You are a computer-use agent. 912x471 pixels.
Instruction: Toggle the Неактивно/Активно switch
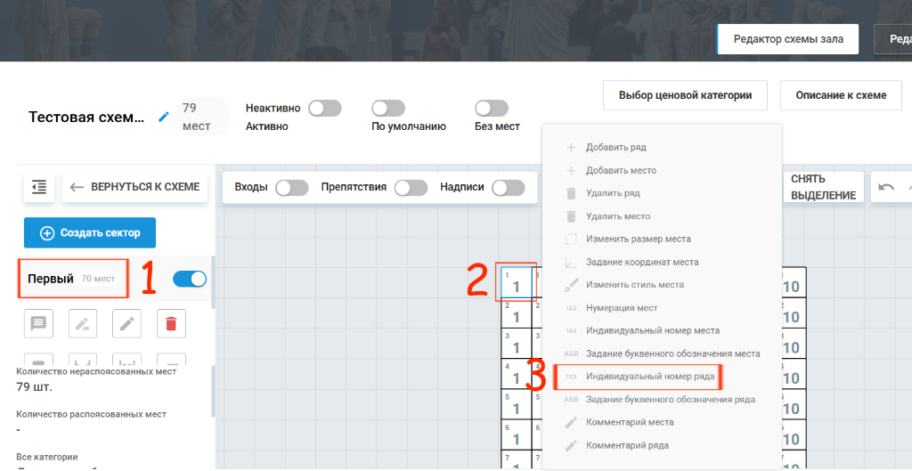(x=324, y=108)
